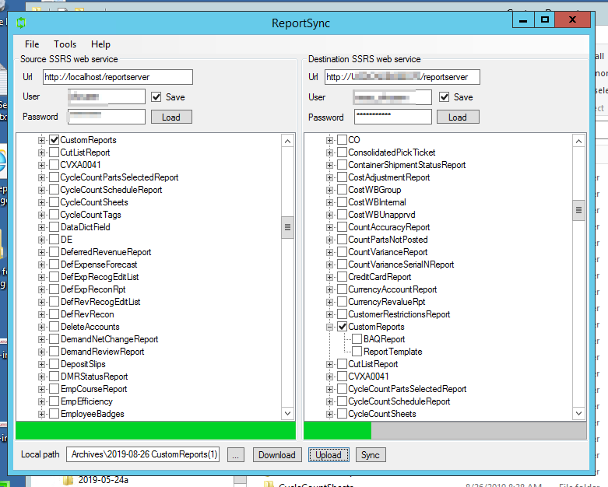Click the ReportSync app icon in title bar

pos(21,23)
